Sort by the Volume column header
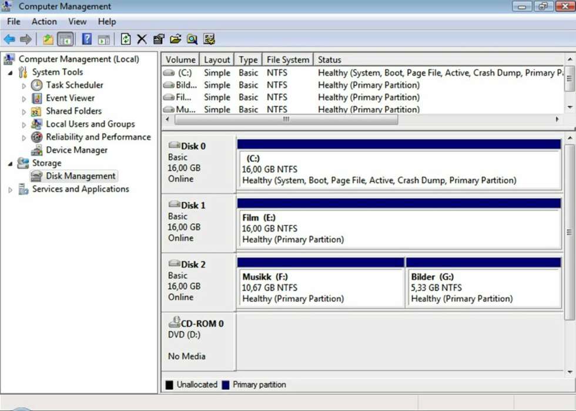The height and width of the screenshot is (411, 576). click(180, 59)
